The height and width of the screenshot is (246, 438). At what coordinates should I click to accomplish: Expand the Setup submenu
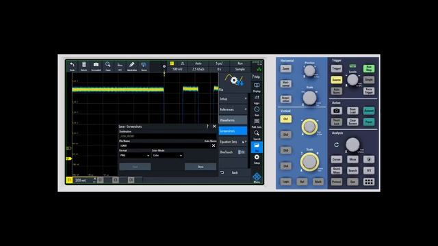coord(233,98)
